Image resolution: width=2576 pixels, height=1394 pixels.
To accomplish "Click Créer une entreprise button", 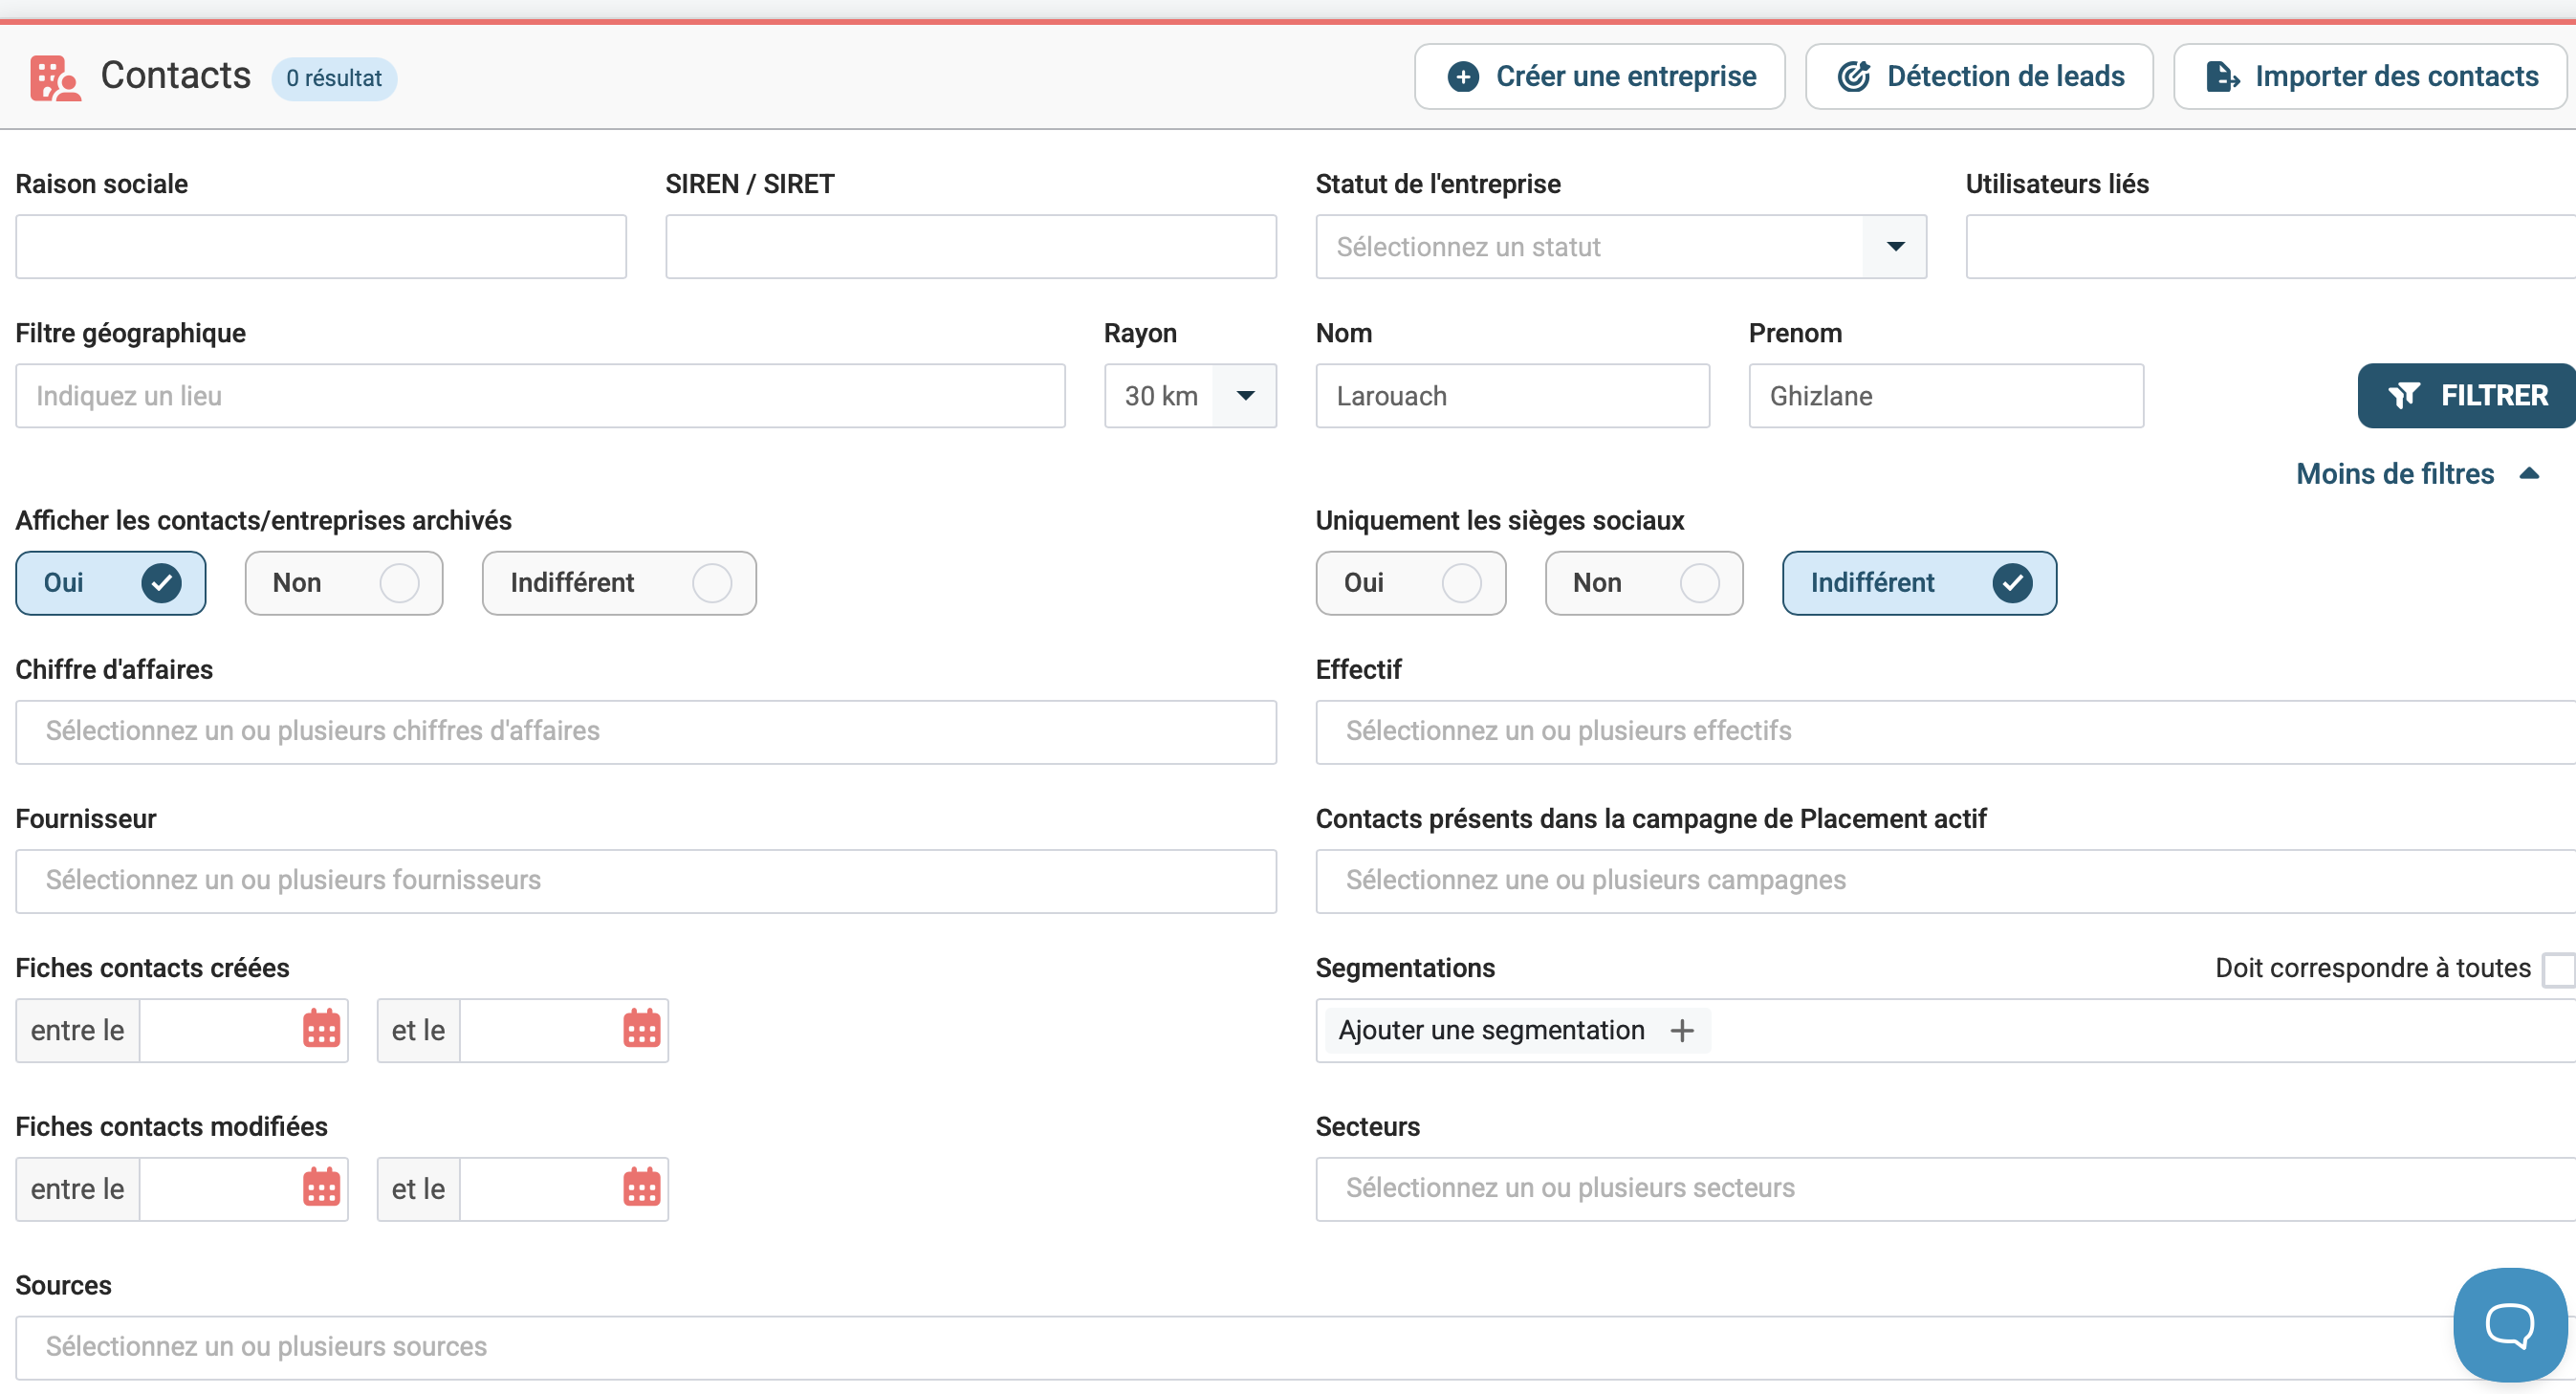I will pos(1599,77).
